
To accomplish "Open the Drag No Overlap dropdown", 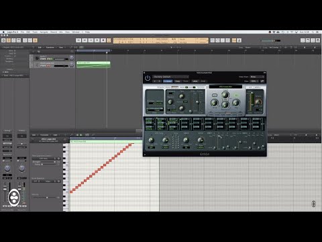I will pos(274,47).
